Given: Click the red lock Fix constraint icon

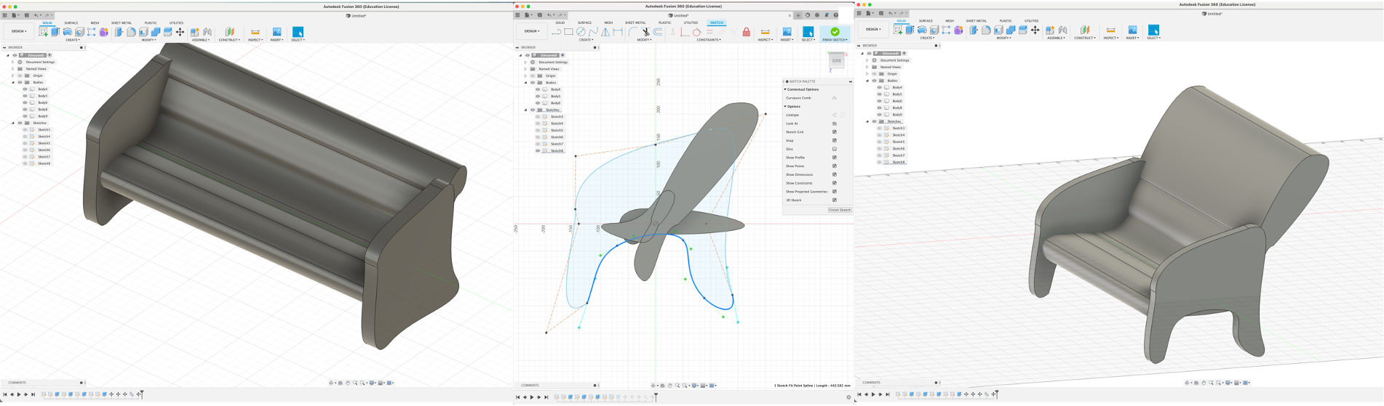Looking at the screenshot, I should click(x=746, y=32).
